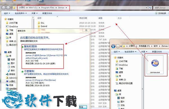Expand arrow after Win7 (C:) breadcrumb

point(39,8)
